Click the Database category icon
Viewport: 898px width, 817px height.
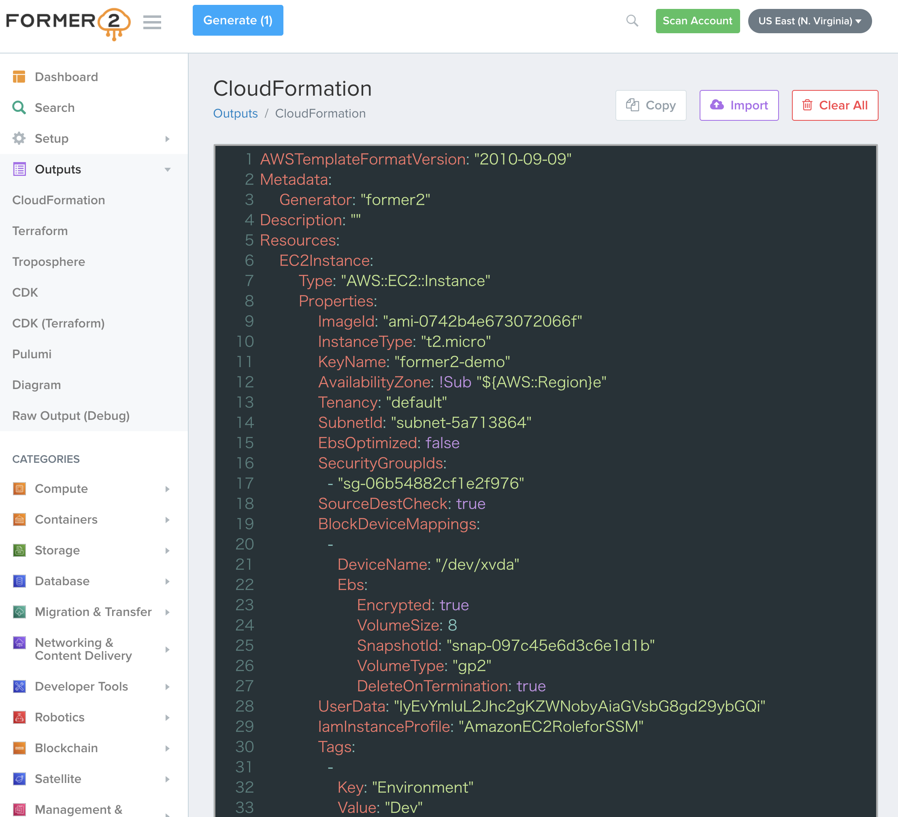(x=19, y=581)
